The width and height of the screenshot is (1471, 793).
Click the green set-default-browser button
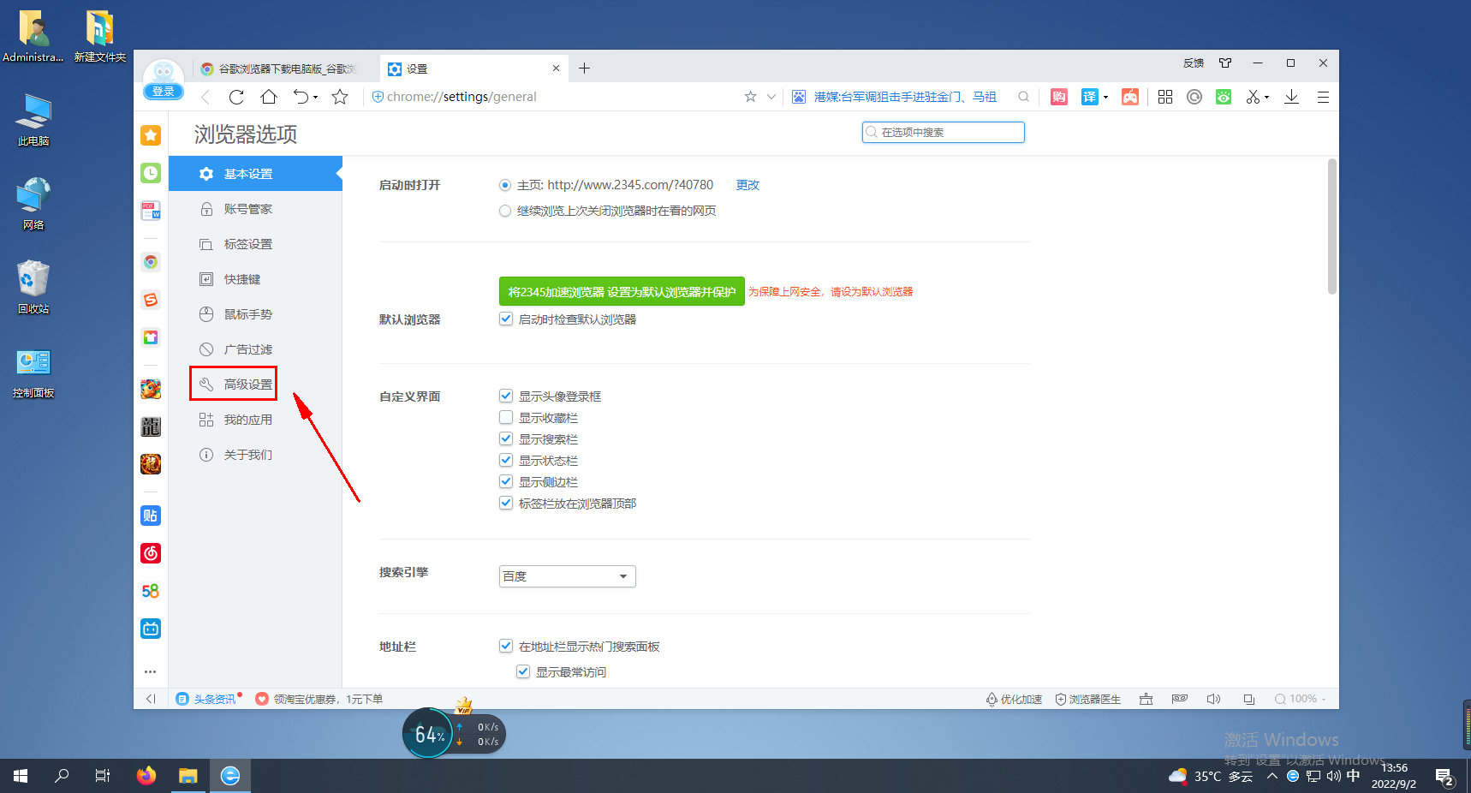[622, 291]
